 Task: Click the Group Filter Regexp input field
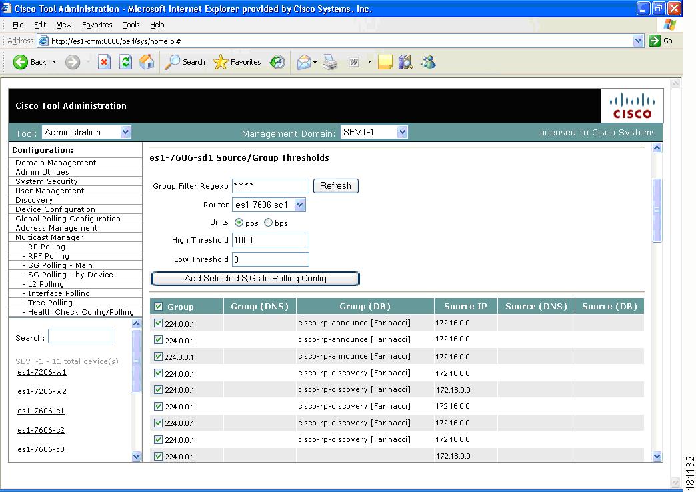point(270,185)
